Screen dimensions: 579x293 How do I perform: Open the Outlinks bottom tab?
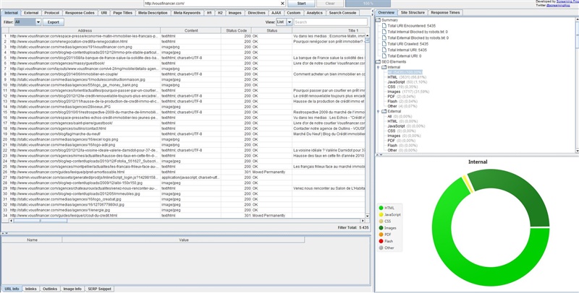point(50,289)
